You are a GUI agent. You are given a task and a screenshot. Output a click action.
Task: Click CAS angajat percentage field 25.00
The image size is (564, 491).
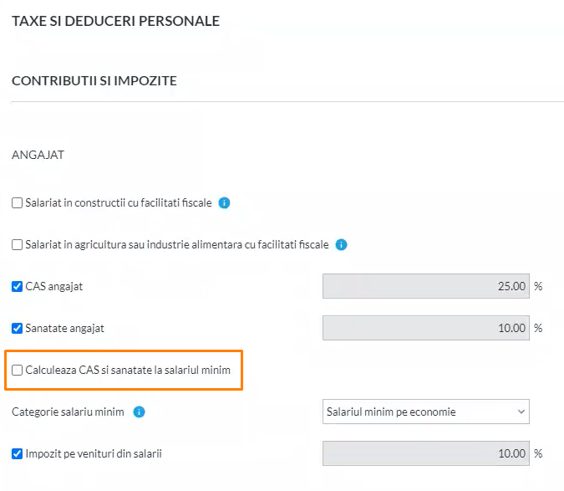(x=426, y=286)
